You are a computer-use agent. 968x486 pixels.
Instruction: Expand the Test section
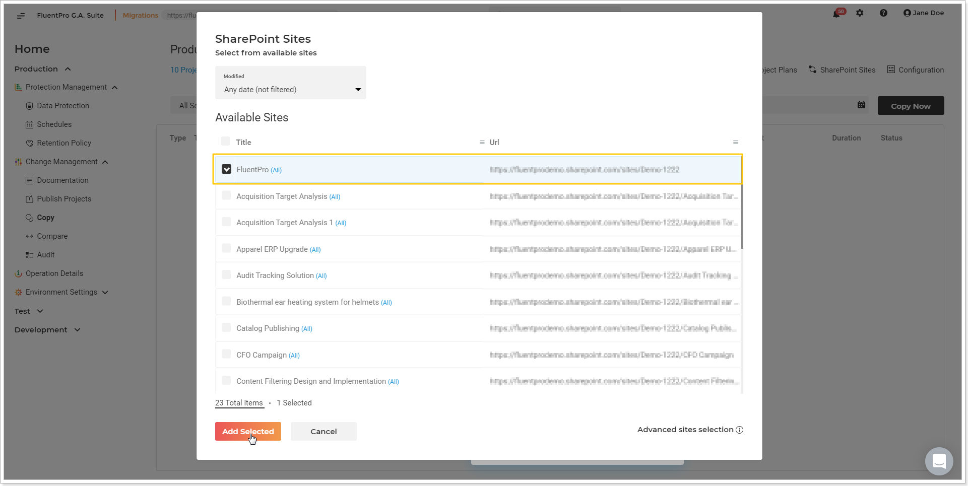40,311
